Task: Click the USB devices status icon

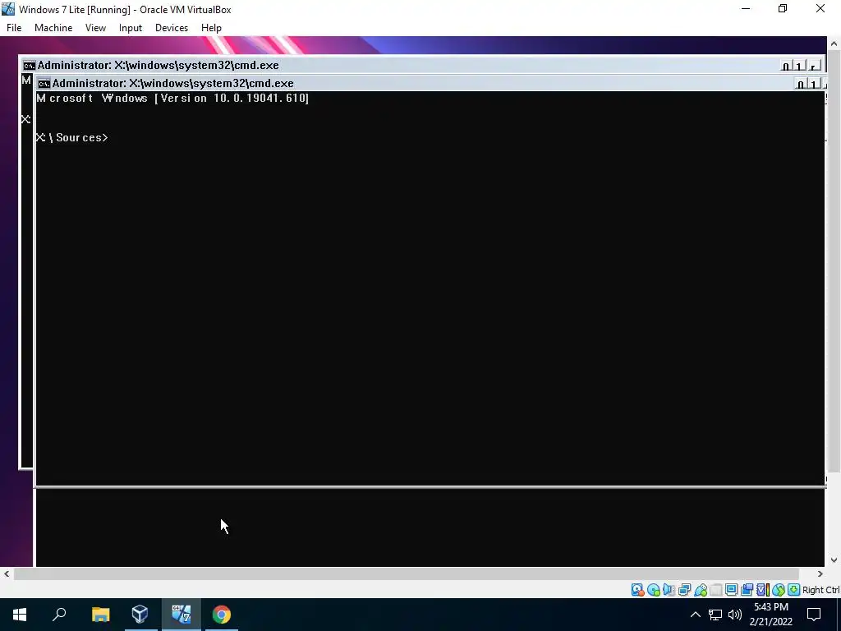Action: pos(701,590)
